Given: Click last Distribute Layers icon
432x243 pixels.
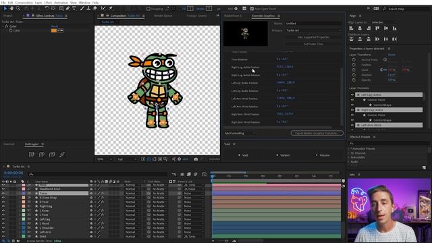Looking at the screenshot, I should click(394, 39).
